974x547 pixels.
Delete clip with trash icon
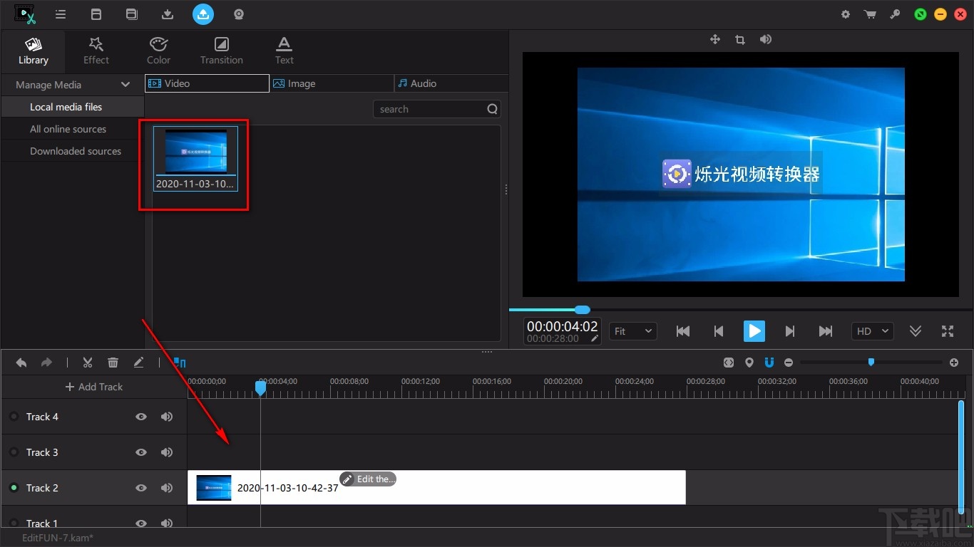point(113,363)
